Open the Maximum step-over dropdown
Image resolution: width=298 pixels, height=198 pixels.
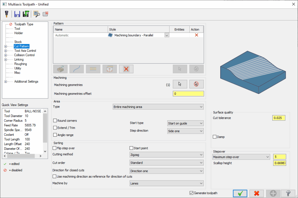pos(241,157)
